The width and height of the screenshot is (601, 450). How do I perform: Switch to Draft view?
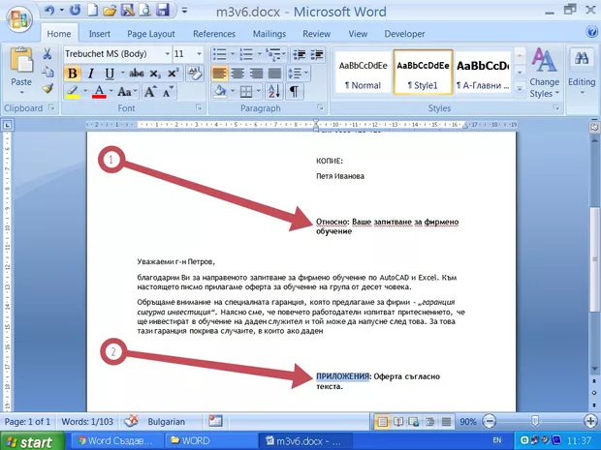coord(446,422)
